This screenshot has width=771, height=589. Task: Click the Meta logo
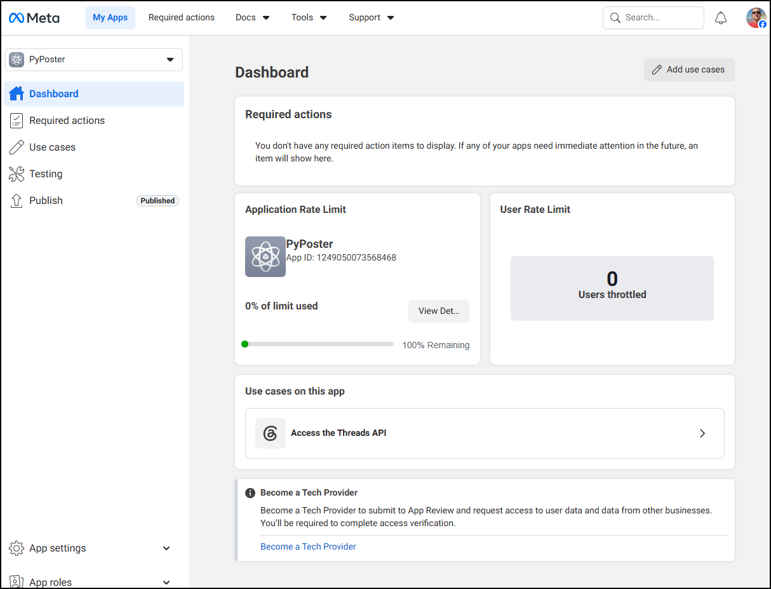[x=34, y=18]
